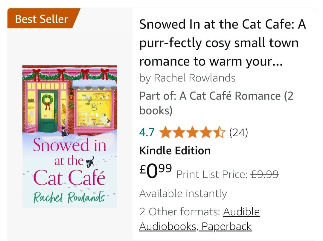Screen dimensions: 323x241
Task: Click the Available instantly text
Action: (183, 194)
